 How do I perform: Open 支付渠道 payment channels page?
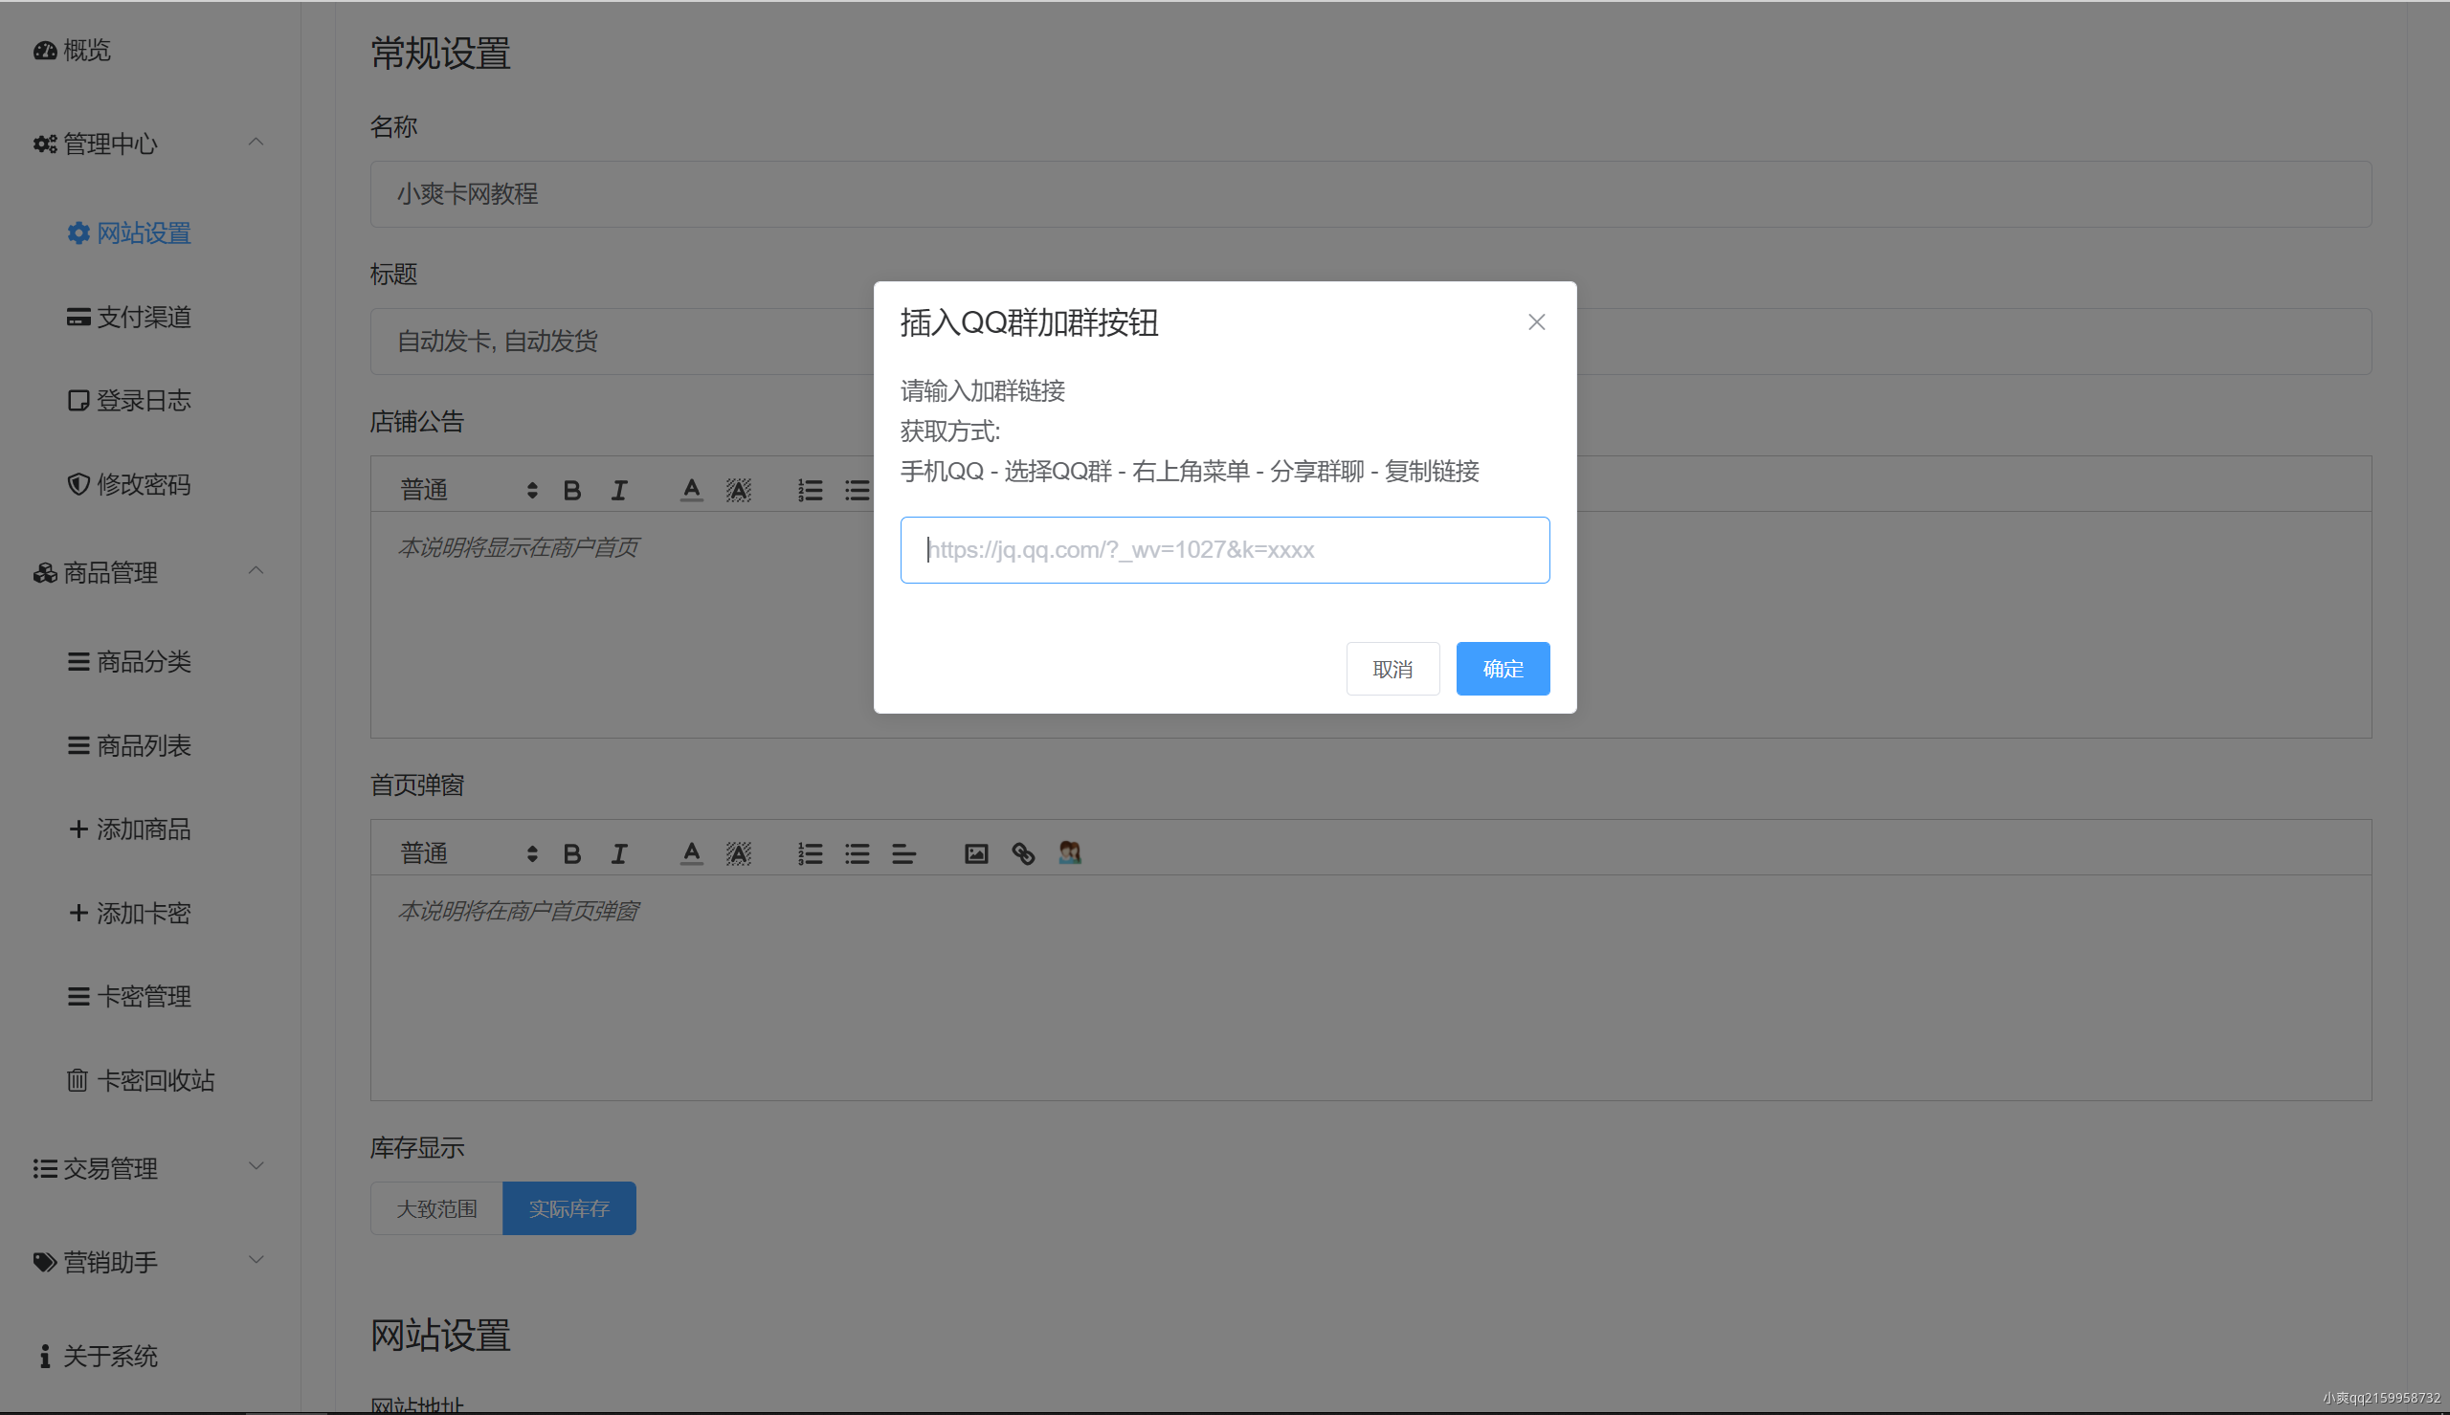[x=129, y=317]
